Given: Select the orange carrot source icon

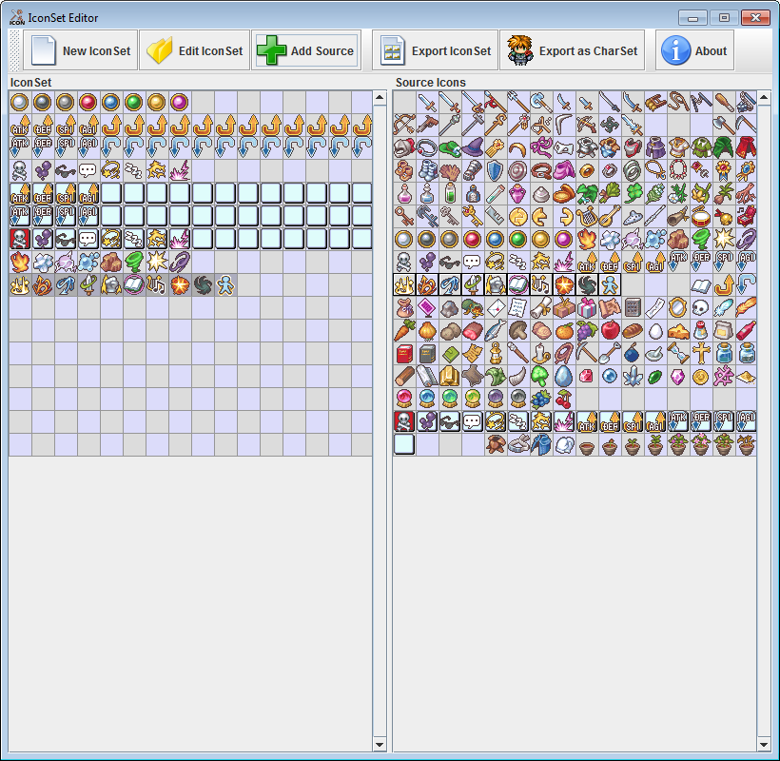Looking at the screenshot, I should pyautogui.click(x=404, y=330).
